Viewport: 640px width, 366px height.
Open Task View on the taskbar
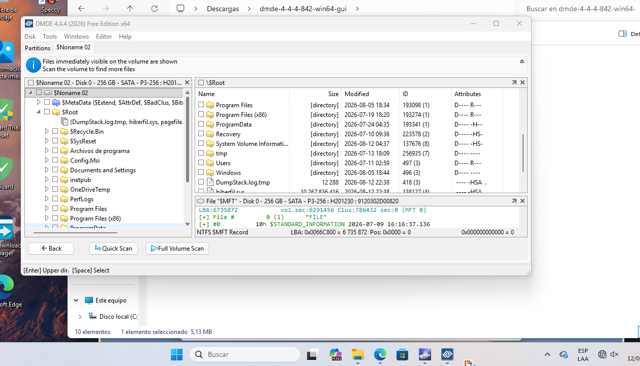pyautogui.click(x=312, y=354)
